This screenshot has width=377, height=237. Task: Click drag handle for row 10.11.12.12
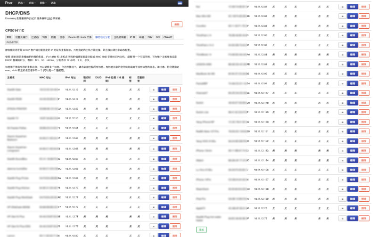[x=154, y=90]
